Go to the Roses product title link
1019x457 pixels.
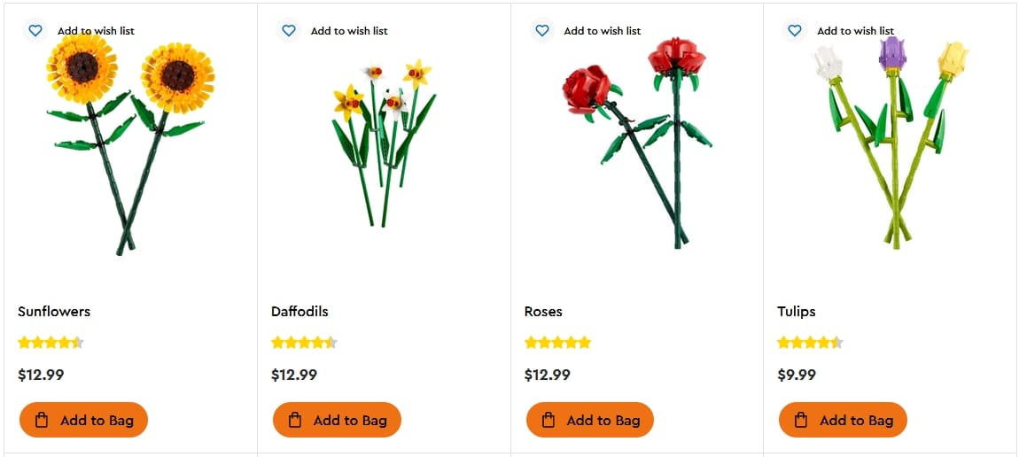tap(543, 312)
